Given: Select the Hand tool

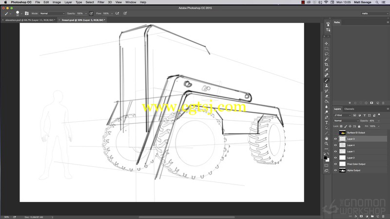Looking at the screenshot, I should [x=326, y=138].
